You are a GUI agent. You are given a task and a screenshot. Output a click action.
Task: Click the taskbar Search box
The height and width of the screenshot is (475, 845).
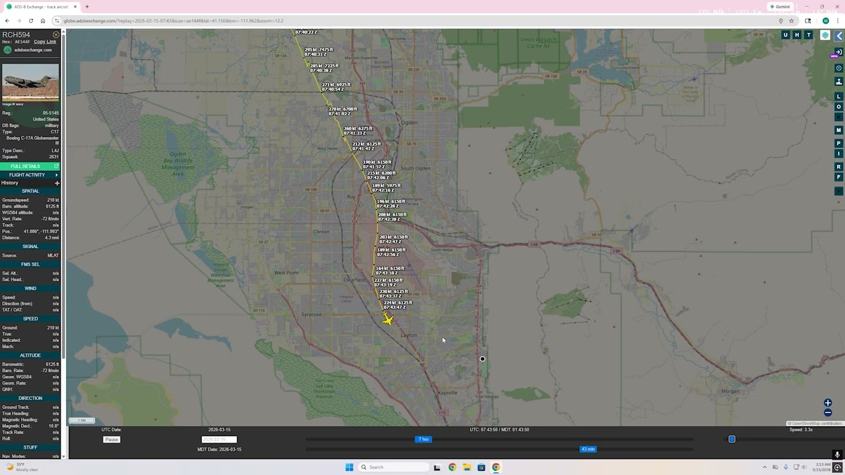(x=393, y=467)
